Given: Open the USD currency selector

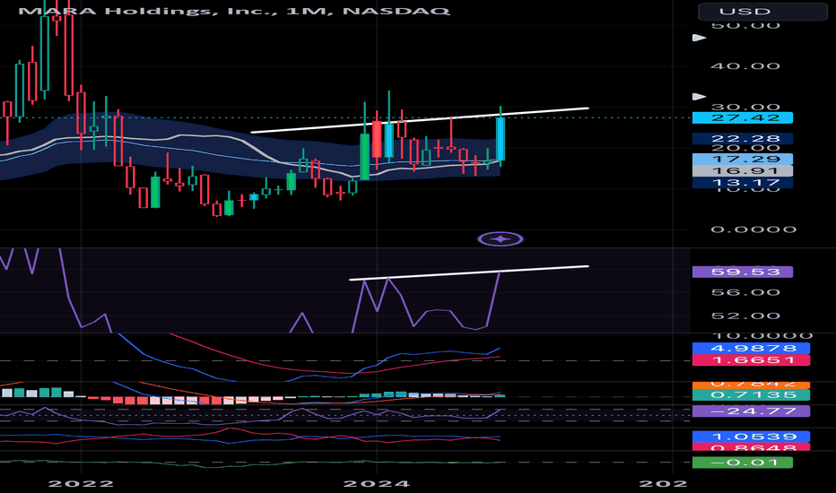Looking at the screenshot, I should tap(762, 11).
